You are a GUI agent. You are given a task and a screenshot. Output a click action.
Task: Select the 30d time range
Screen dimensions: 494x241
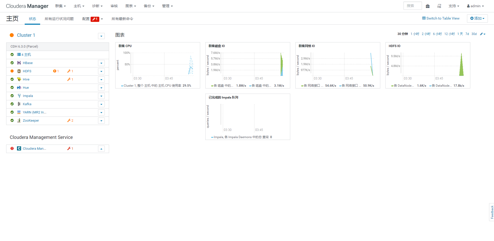pos(474,34)
